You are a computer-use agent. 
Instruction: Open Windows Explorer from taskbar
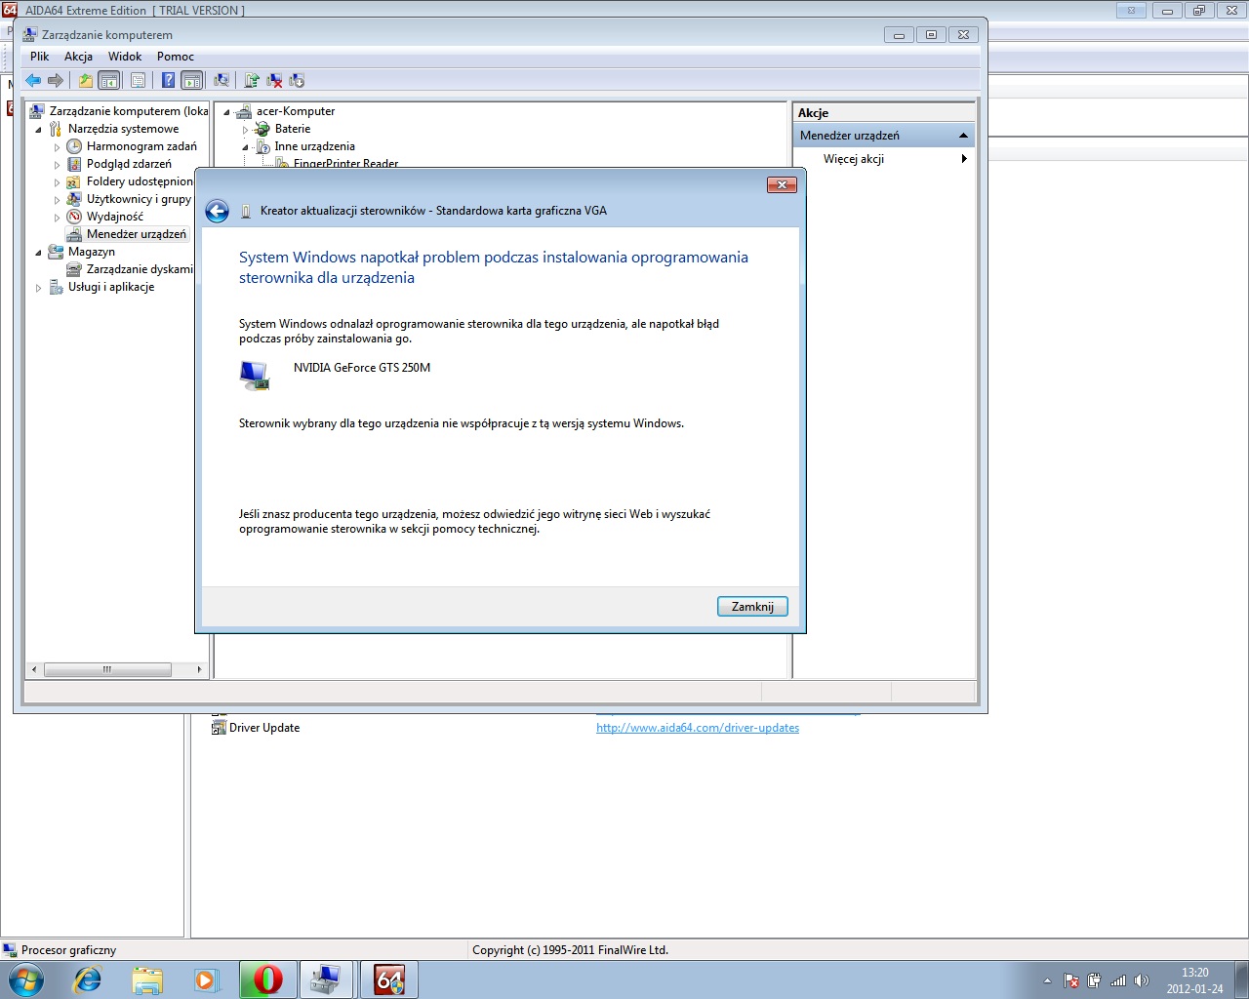[147, 979]
